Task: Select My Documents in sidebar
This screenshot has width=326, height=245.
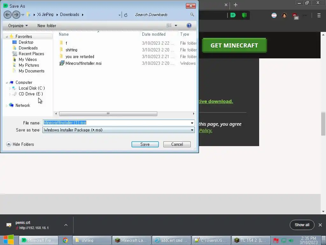Action: tap(32, 71)
